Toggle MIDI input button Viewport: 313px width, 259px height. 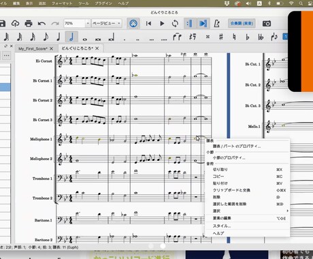pyautogui.click(x=133, y=23)
